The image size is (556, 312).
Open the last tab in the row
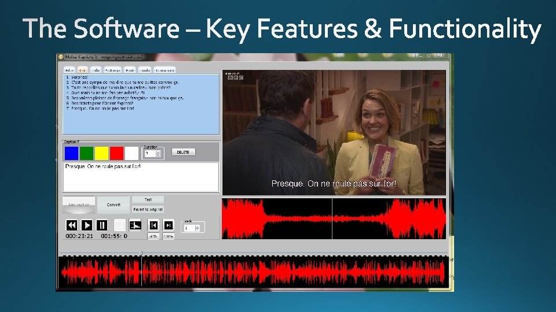tap(164, 70)
